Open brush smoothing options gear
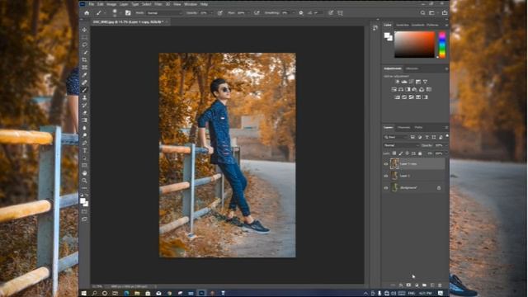 click(x=300, y=13)
